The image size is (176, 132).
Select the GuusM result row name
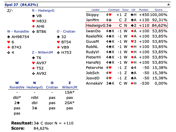click(92, 42)
